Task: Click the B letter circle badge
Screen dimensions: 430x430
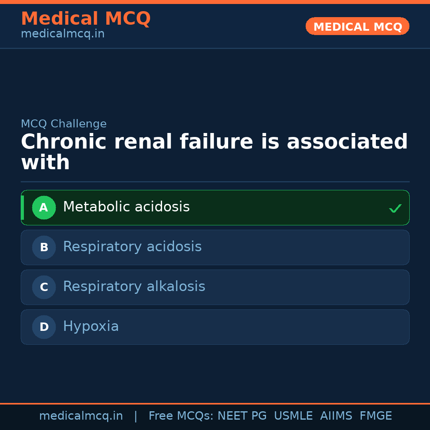Action: (44, 247)
